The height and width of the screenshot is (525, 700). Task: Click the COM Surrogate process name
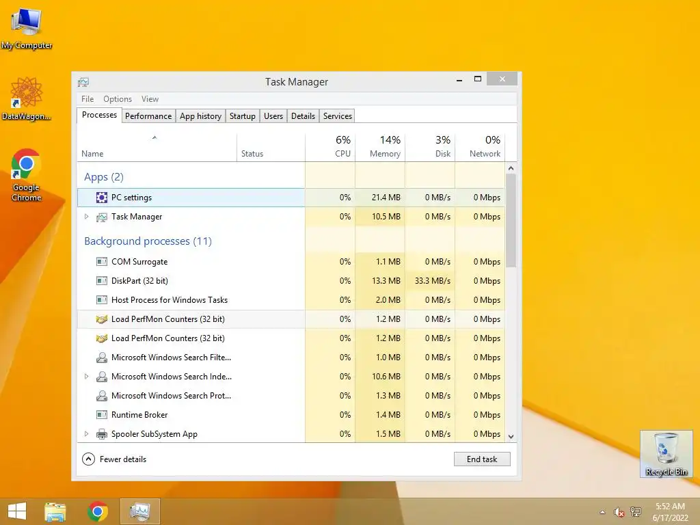point(139,262)
